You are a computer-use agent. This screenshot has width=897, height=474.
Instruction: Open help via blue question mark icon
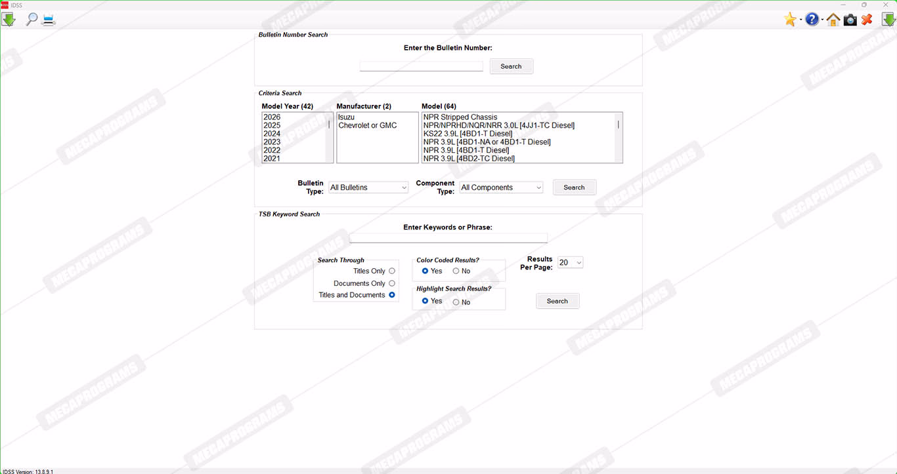pyautogui.click(x=812, y=20)
